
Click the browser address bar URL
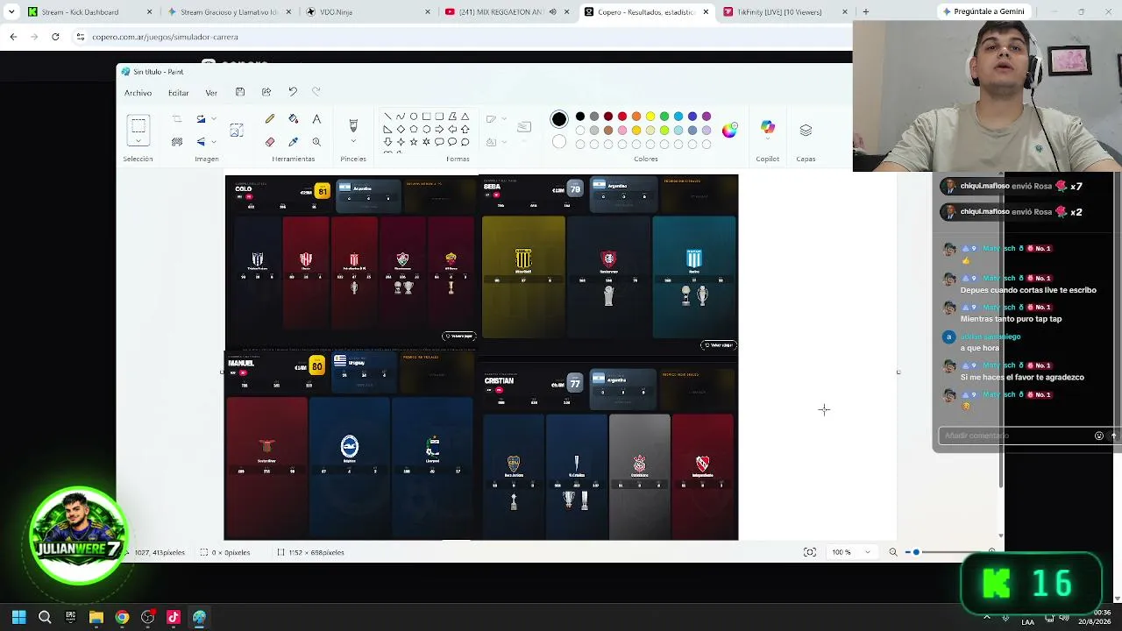[166, 37]
